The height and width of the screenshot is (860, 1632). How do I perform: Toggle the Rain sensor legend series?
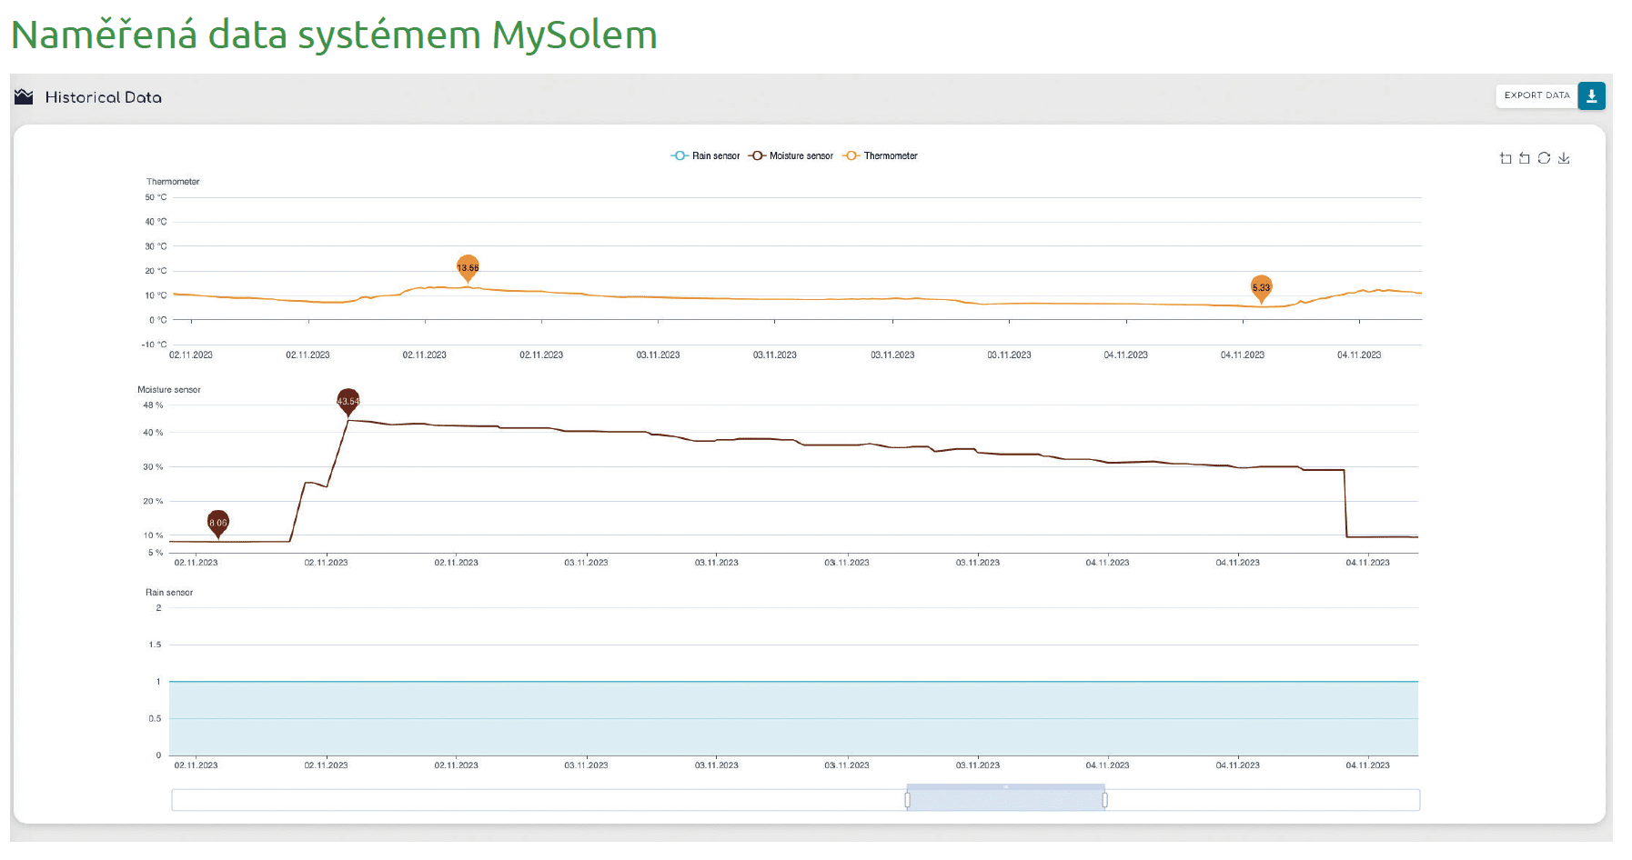705,156
